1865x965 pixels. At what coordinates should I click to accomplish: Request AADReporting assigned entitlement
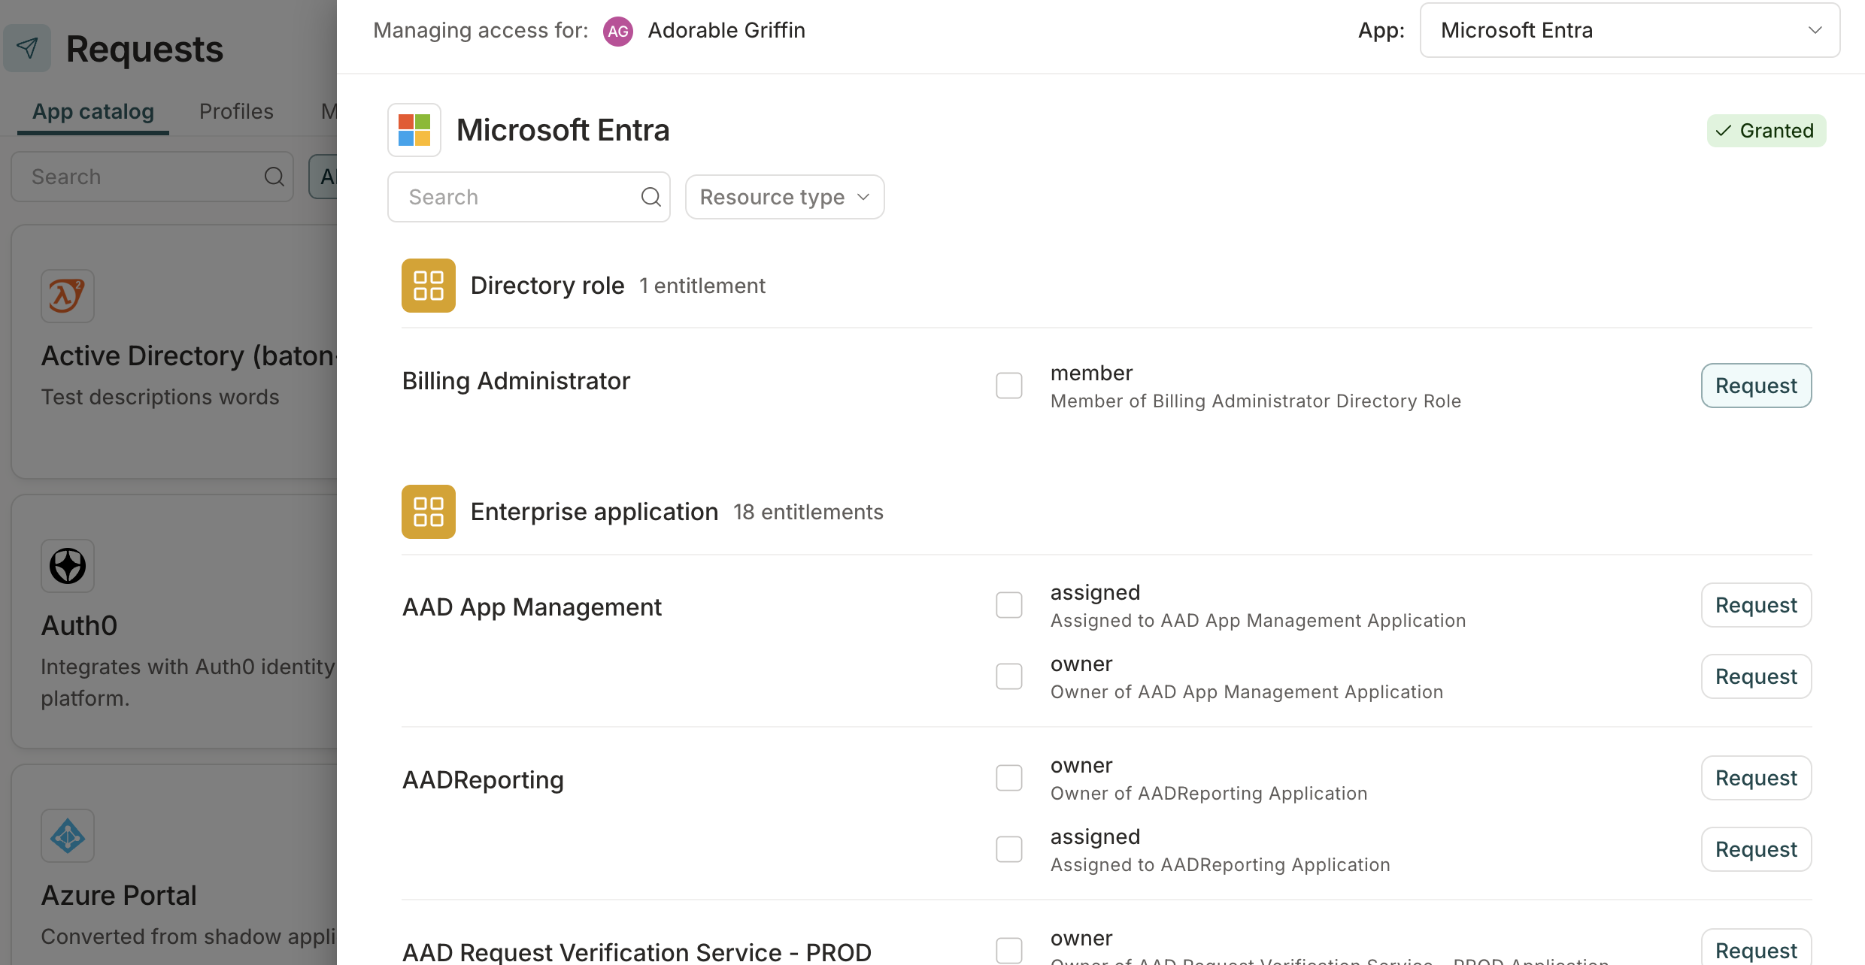point(1756,849)
